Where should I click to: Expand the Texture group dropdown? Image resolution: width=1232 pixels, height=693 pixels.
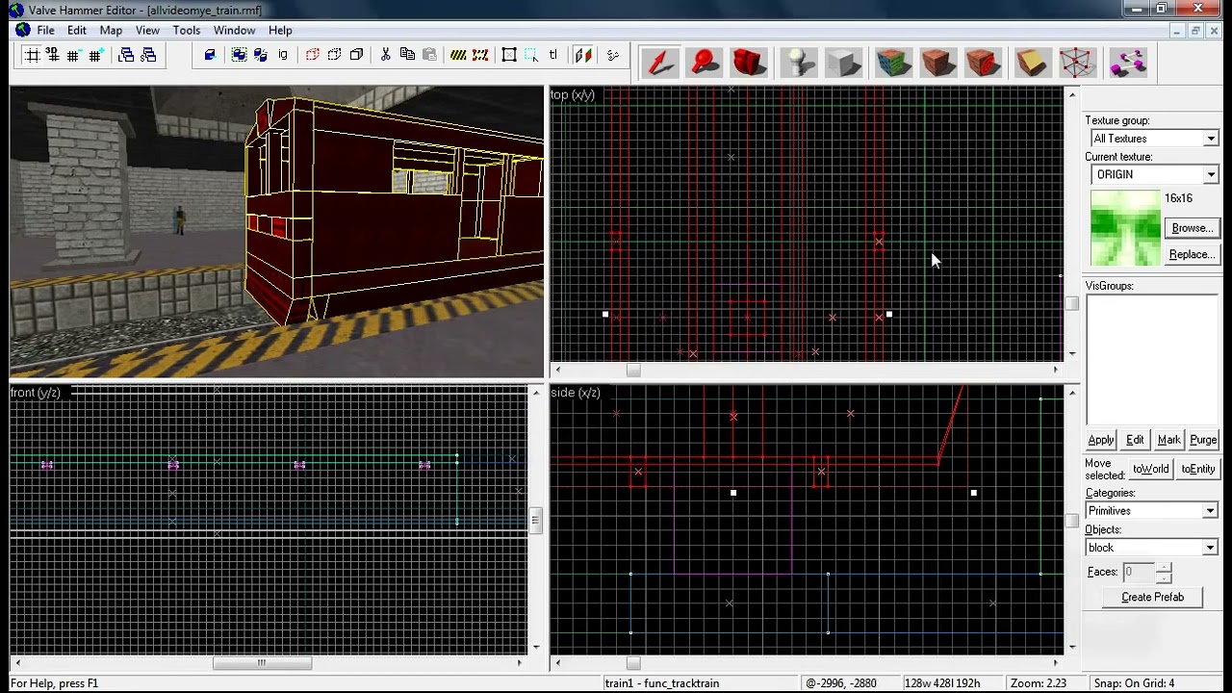1211,139
